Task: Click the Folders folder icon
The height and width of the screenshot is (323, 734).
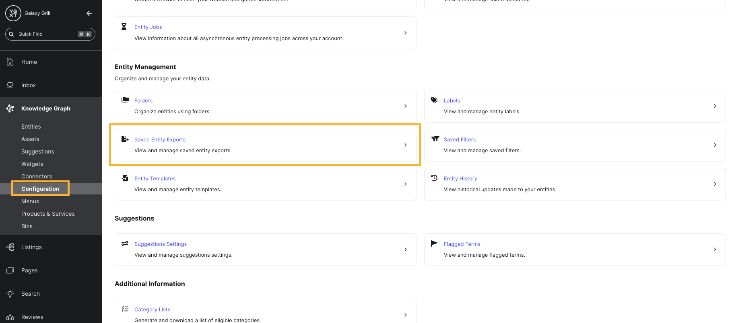Action: click(x=125, y=100)
